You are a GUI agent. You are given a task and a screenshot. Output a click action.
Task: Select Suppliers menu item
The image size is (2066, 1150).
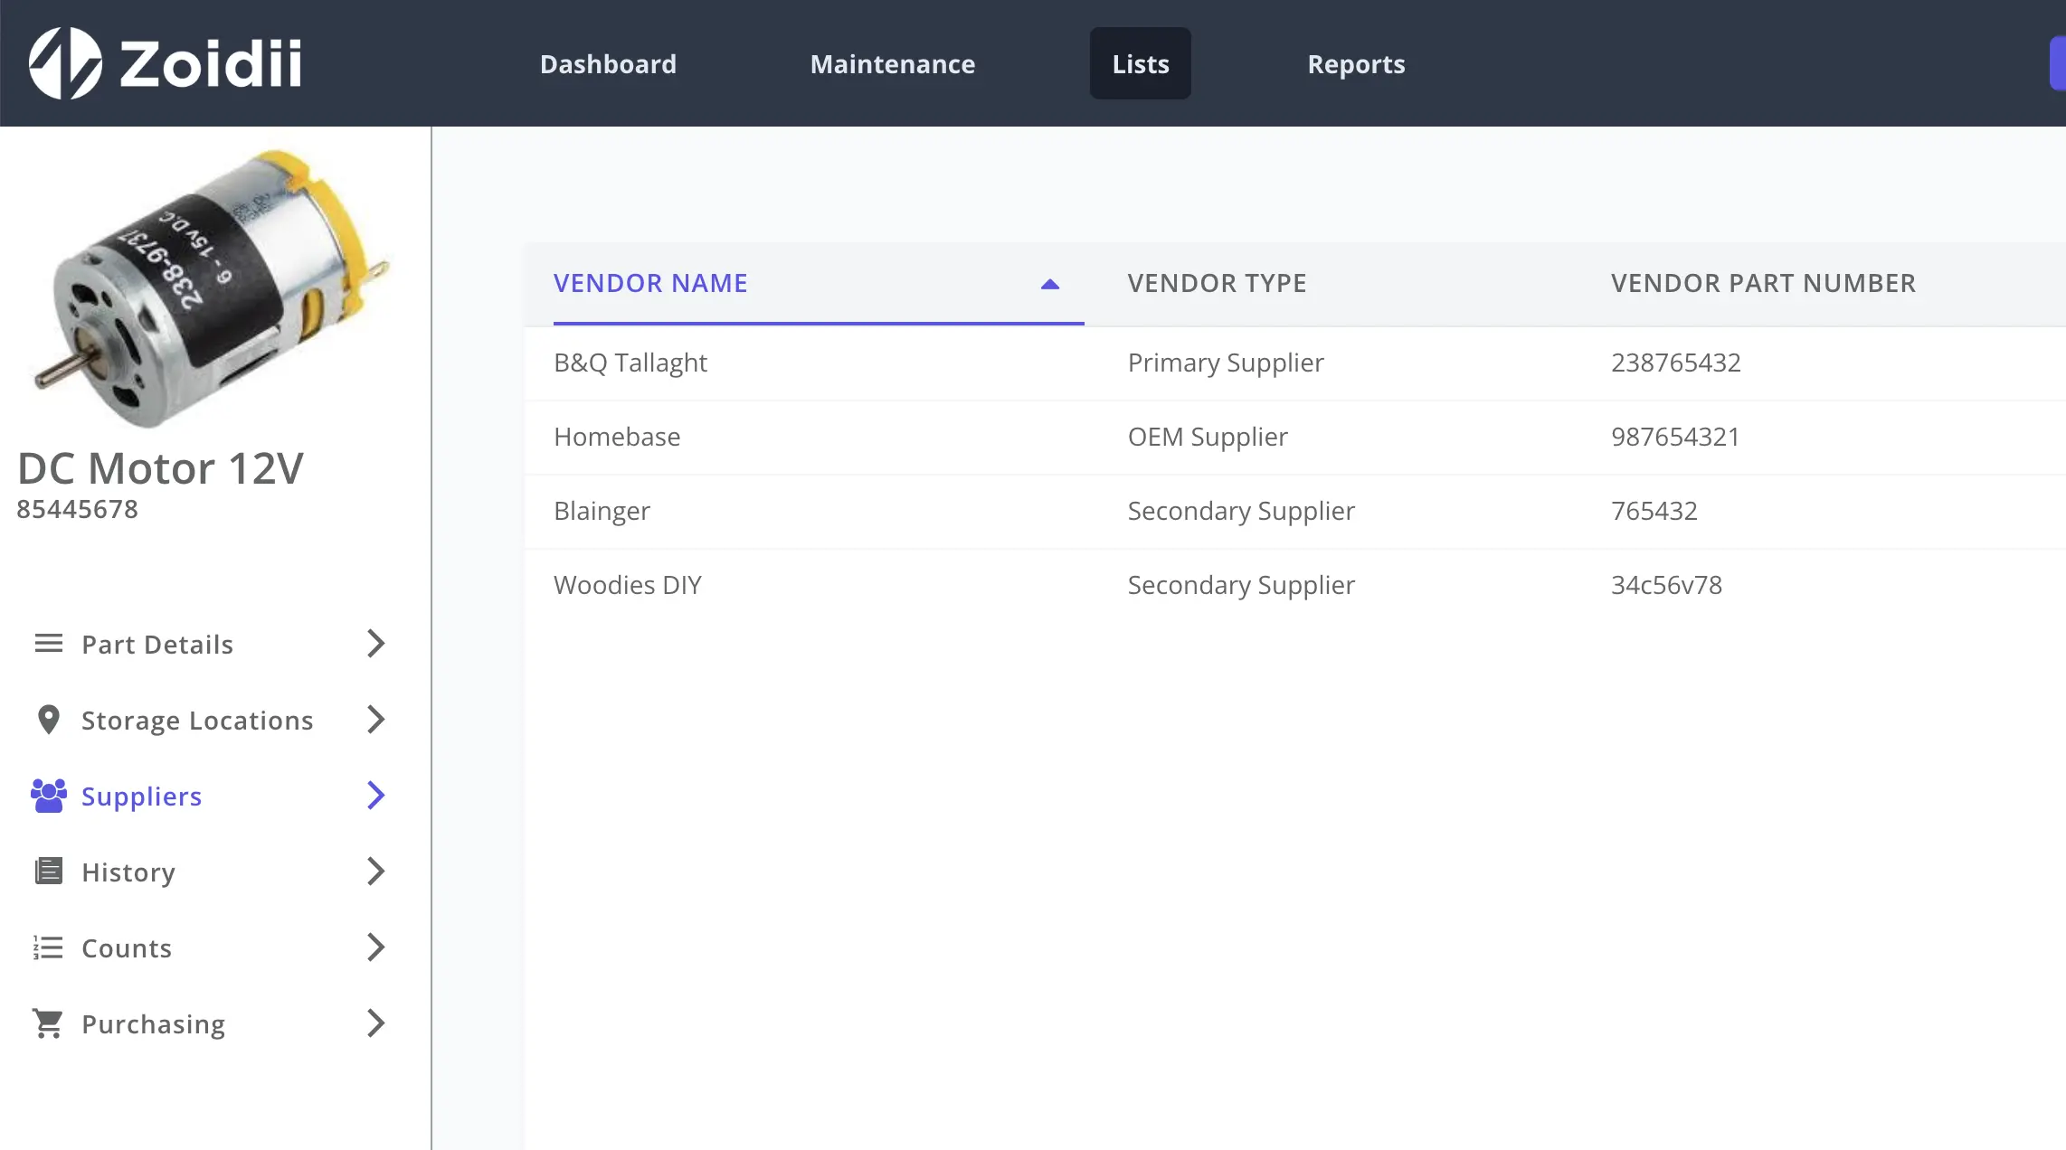pos(211,796)
